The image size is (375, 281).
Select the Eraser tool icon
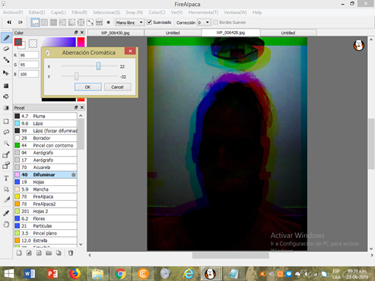(6, 49)
